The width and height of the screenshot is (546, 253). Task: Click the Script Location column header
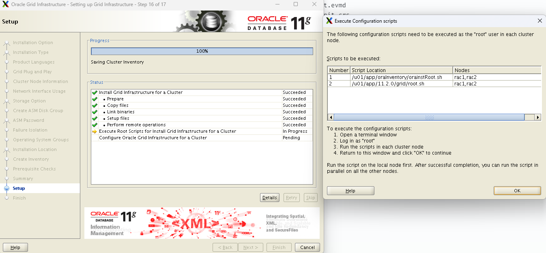(x=402, y=70)
